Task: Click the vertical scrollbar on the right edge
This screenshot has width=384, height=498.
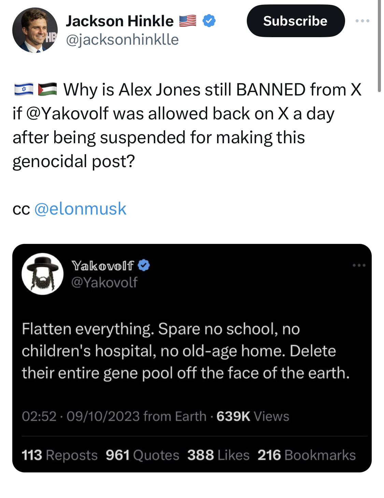Action: (x=379, y=46)
